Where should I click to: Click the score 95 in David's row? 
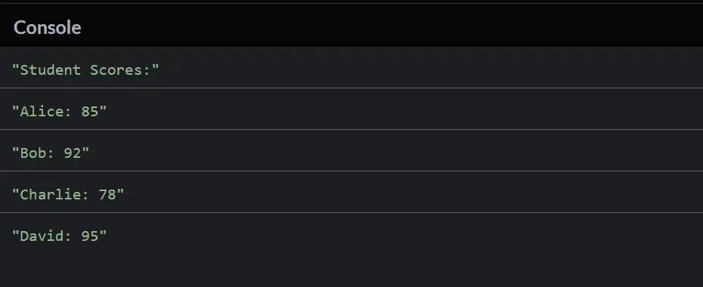90,236
